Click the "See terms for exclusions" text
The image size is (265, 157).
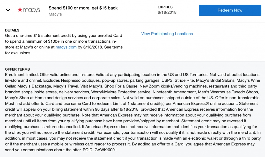point(64,50)
